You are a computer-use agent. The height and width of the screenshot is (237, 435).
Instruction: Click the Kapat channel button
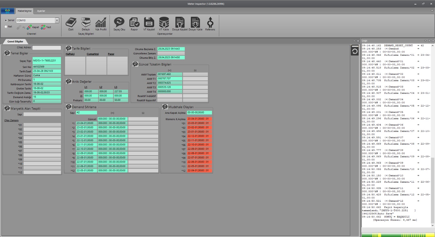pos(33,27)
